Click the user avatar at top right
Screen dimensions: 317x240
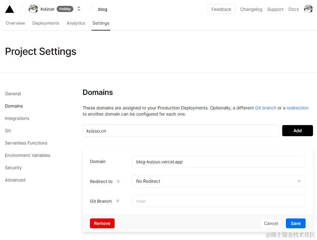(308, 9)
